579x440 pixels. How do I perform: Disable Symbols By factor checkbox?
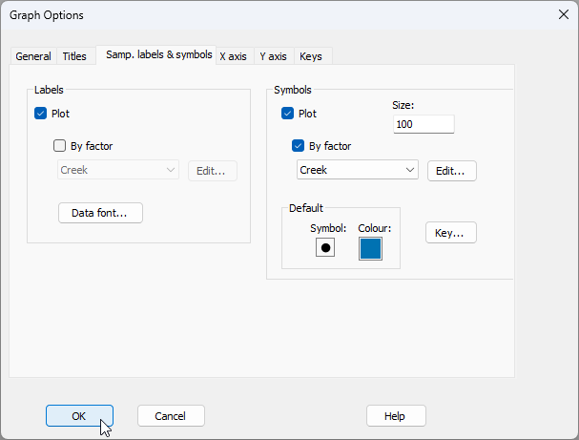[x=299, y=146]
